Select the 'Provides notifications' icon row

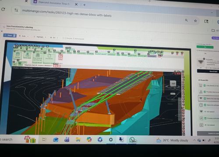click(x=208, y=118)
